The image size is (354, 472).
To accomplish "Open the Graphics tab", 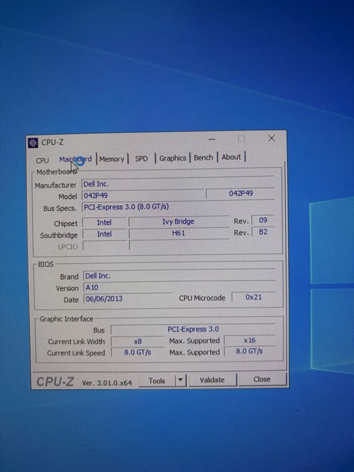I will click(173, 158).
